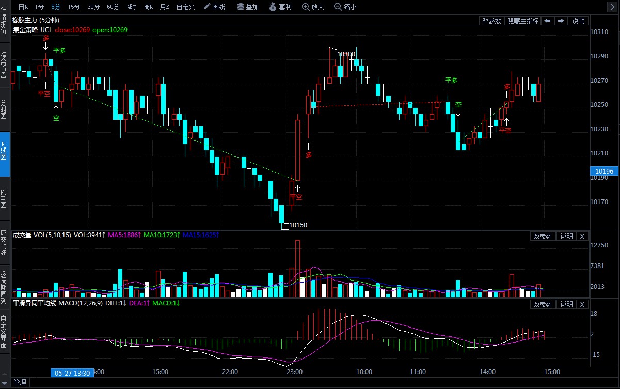Image resolution: width=620 pixels, height=389 pixels.
Task: Toggle 隐藏主指标 to hide main indicator
Action: (522, 21)
